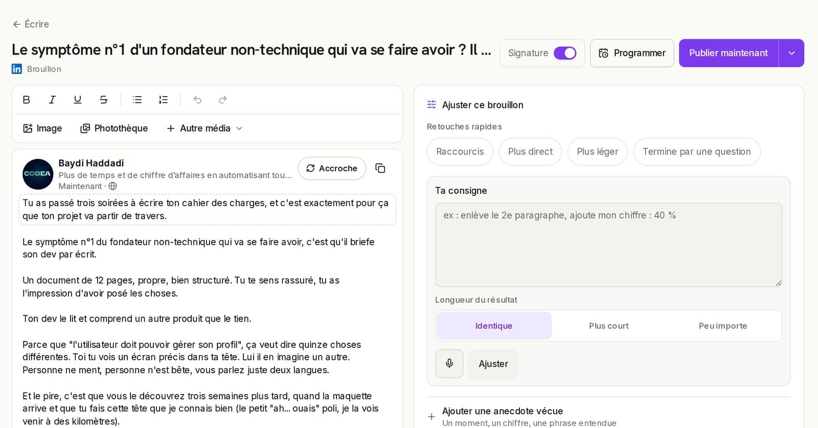Click the LinkedIn icon next to Brouillon
This screenshot has width=818, height=428.
point(17,69)
